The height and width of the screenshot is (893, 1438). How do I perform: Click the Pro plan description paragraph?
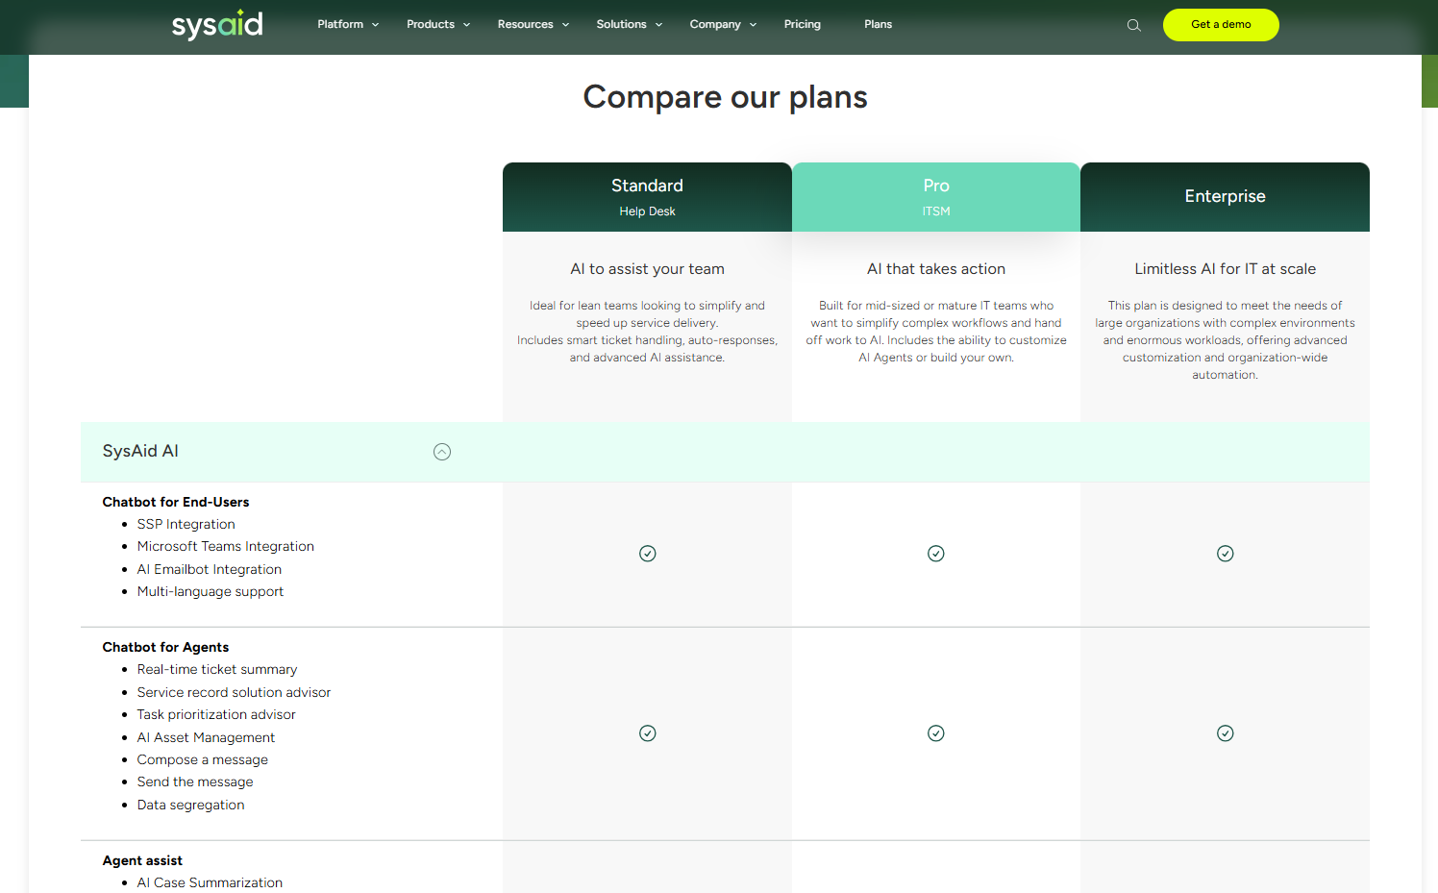pyautogui.click(x=936, y=332)
